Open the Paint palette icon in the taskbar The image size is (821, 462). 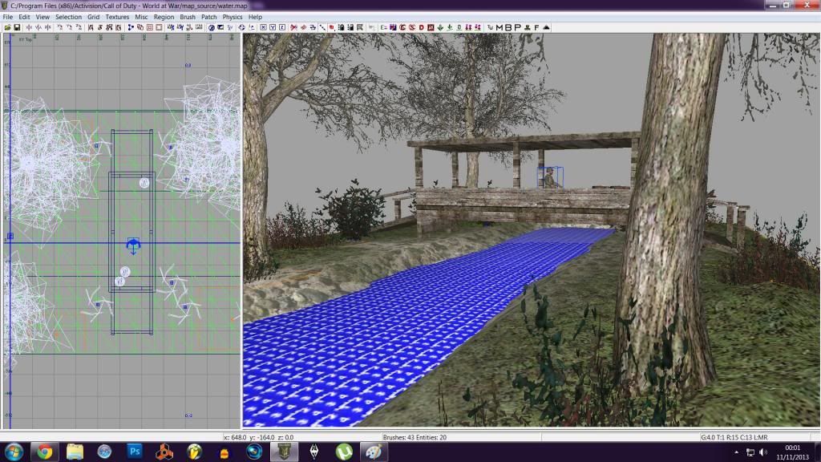click(x=374, y=452)
